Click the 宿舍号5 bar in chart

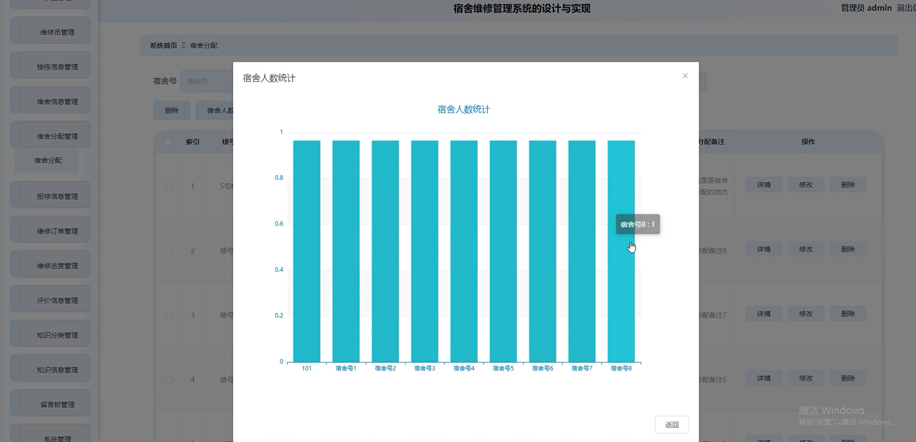tap(503, 251)
